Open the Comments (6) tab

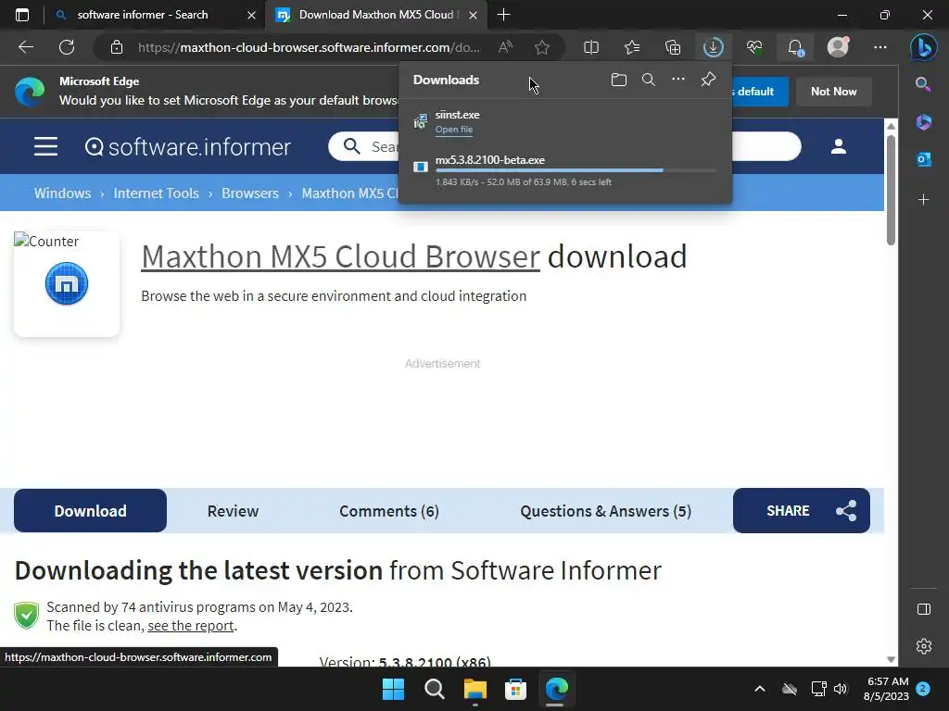[x=389, y=511]
